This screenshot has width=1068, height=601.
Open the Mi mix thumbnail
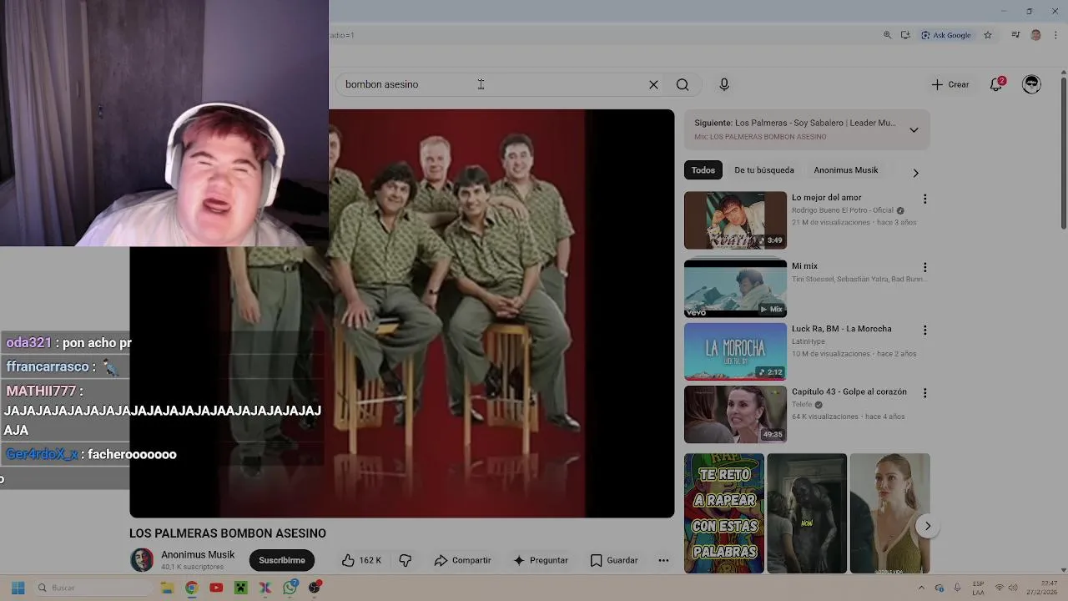point(735,288)
